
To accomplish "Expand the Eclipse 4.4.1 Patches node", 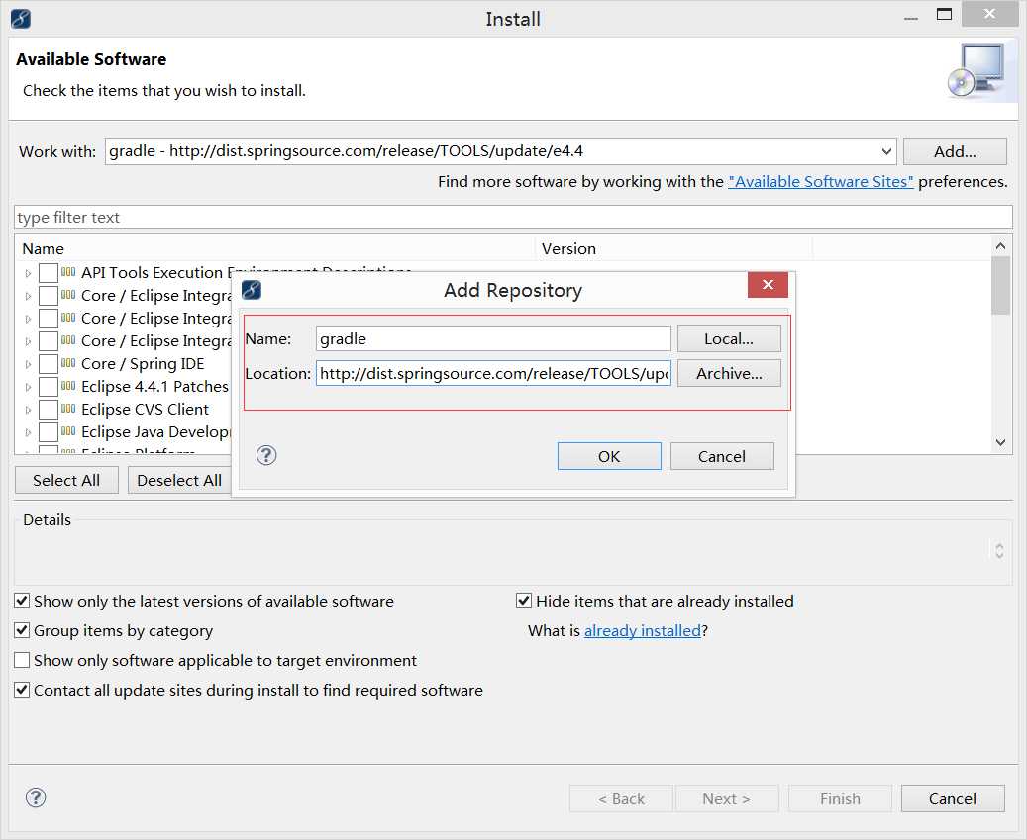I will point(28,387).
